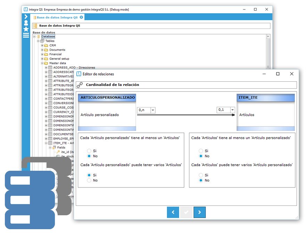
Task: Expand the Documents folder
Action: [42, 50]
